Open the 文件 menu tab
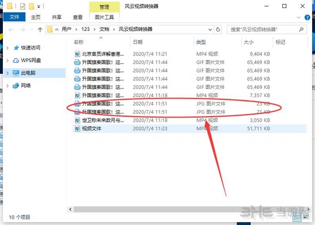The height and width of the screenshot is (225, 315). (14, 17)
